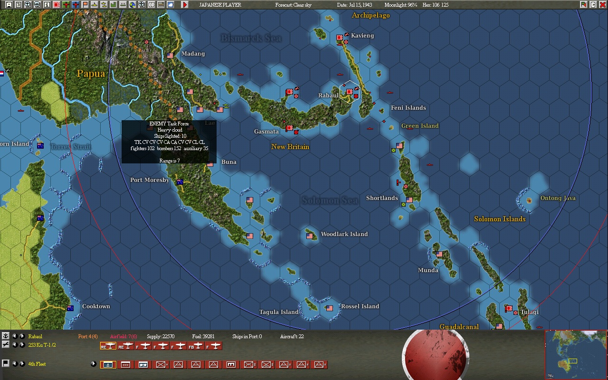
Task: Select the FB fighter-bomber air unit tab
Action: click(196, 346)
